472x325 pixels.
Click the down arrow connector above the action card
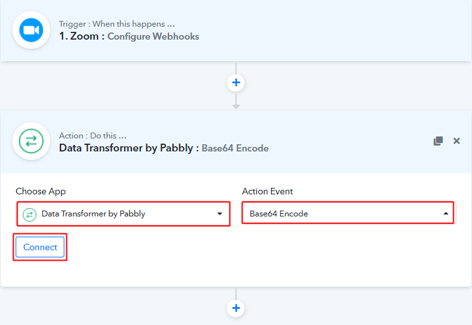click(236, 104)
